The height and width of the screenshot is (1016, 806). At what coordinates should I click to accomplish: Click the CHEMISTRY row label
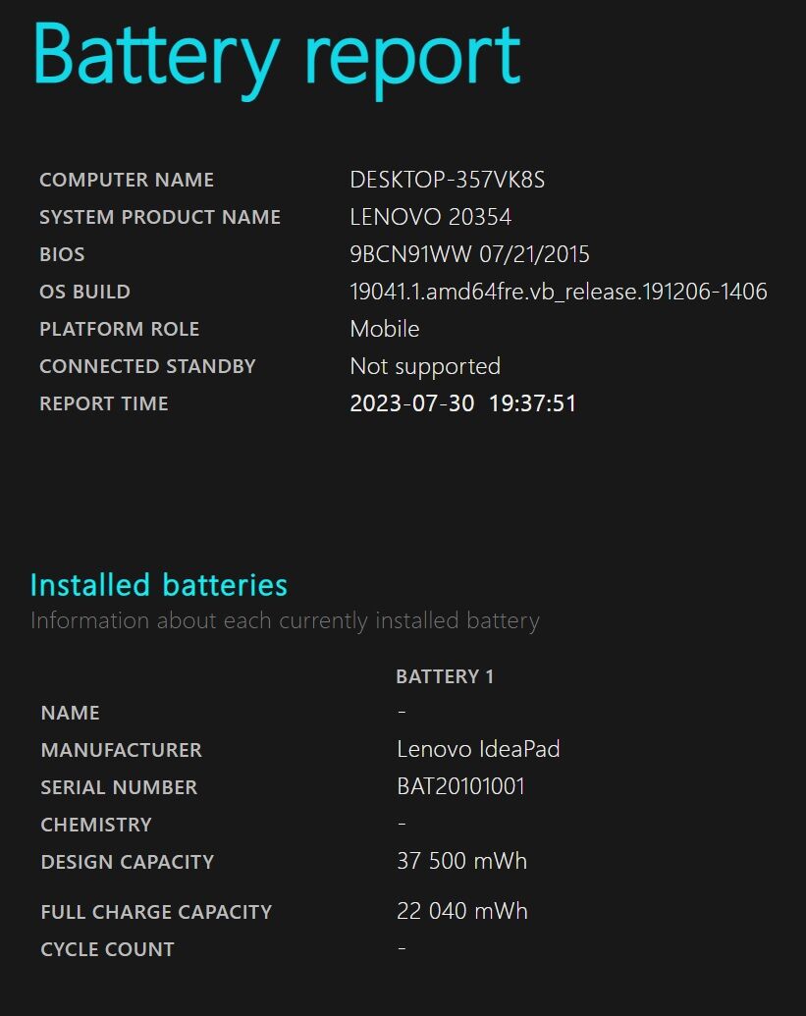coord(96,825)
